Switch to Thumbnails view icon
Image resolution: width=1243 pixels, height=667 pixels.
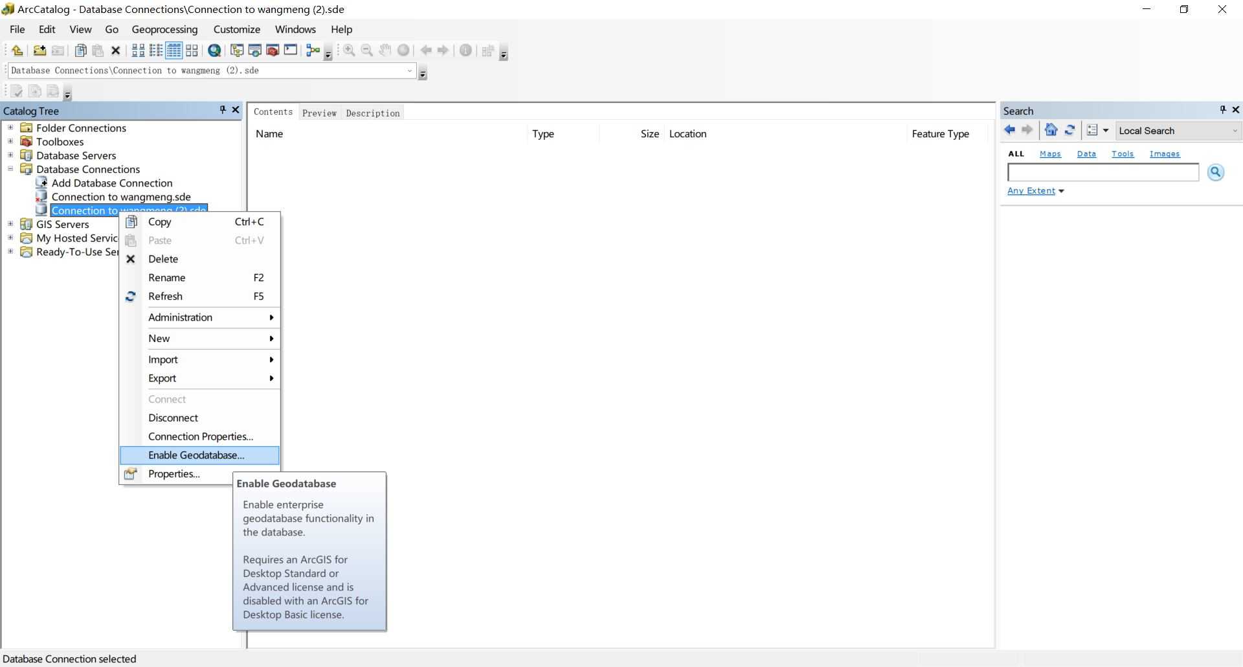[x=192, y=51]
